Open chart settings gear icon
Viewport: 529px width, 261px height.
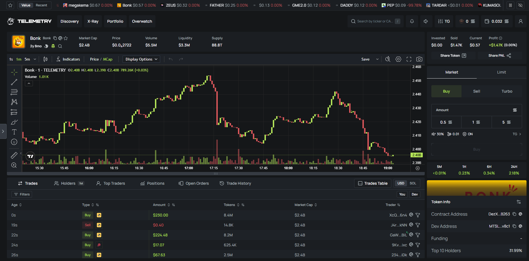click(x=398, y=59)
